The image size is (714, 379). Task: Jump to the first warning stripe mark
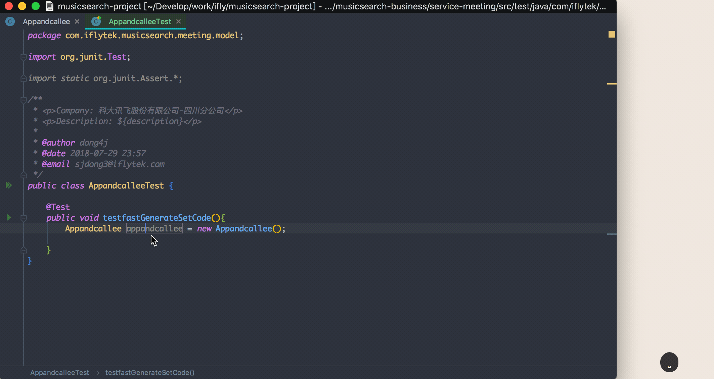click(x=612, y=84)
